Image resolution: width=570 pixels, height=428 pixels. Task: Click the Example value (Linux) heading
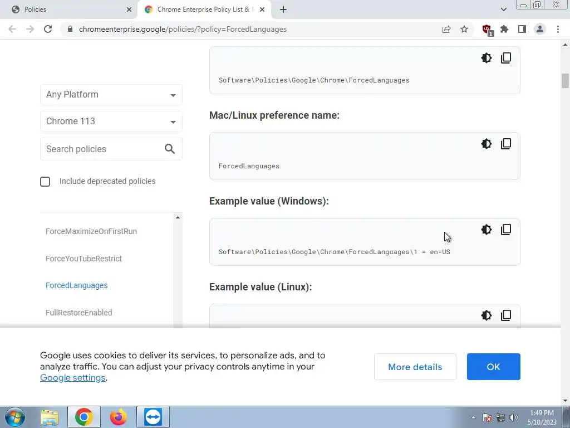click(x=261, y=287)
